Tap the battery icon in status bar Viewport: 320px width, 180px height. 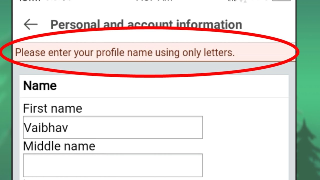[x=281, y=1]
